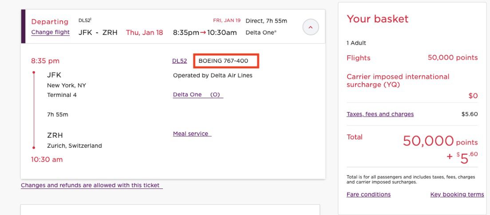Screen dimensions: 490x215
Task: Click the red arrow between flight times
Action: click(202, 32)
